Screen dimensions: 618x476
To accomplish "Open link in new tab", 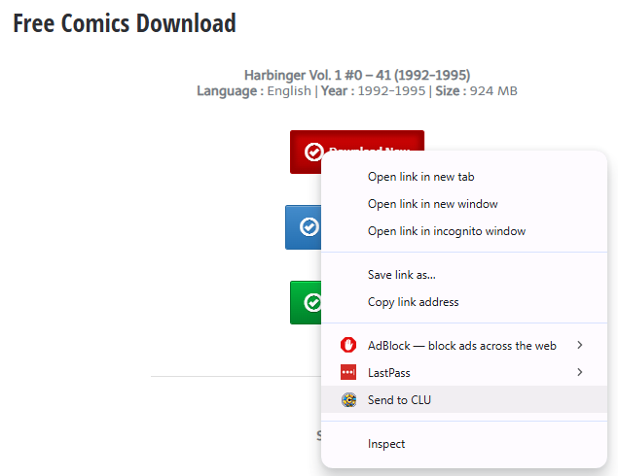I will [x=464, y=177].
